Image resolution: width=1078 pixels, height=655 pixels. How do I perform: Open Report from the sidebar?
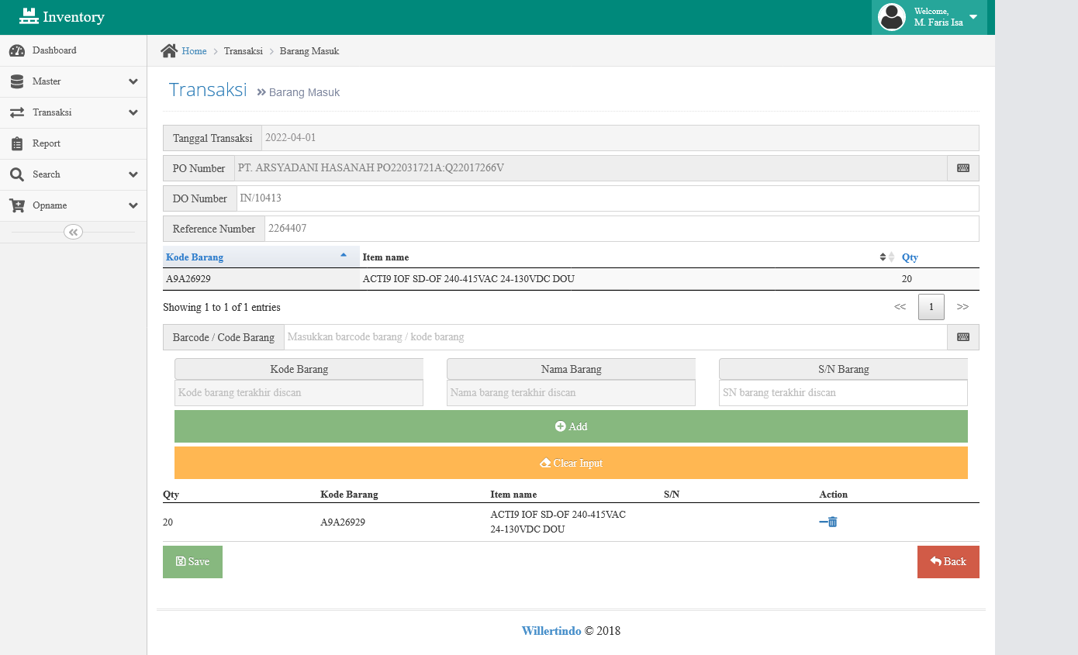(x=47, y=143)
